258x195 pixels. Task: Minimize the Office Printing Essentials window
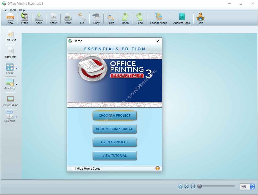pyautogui.click(x=230, y=3)
